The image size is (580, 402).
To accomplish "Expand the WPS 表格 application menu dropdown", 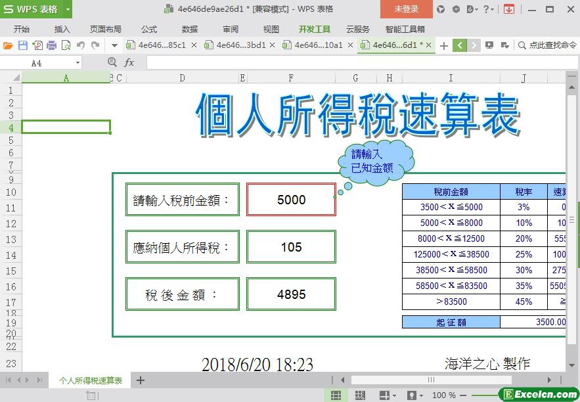I will click(67, 9).
